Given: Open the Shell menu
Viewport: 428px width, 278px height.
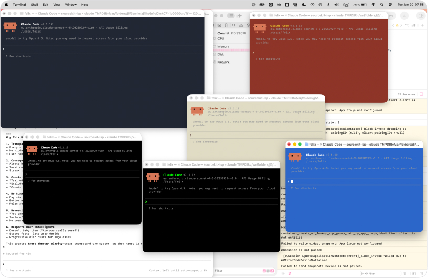Looking at the screenshot, I should pos(34,5).
